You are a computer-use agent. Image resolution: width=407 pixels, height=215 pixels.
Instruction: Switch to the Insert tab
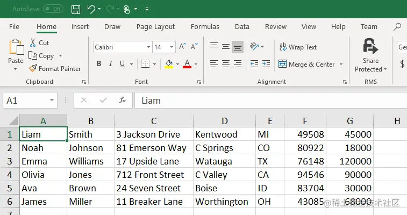click(x=80, y=26)
